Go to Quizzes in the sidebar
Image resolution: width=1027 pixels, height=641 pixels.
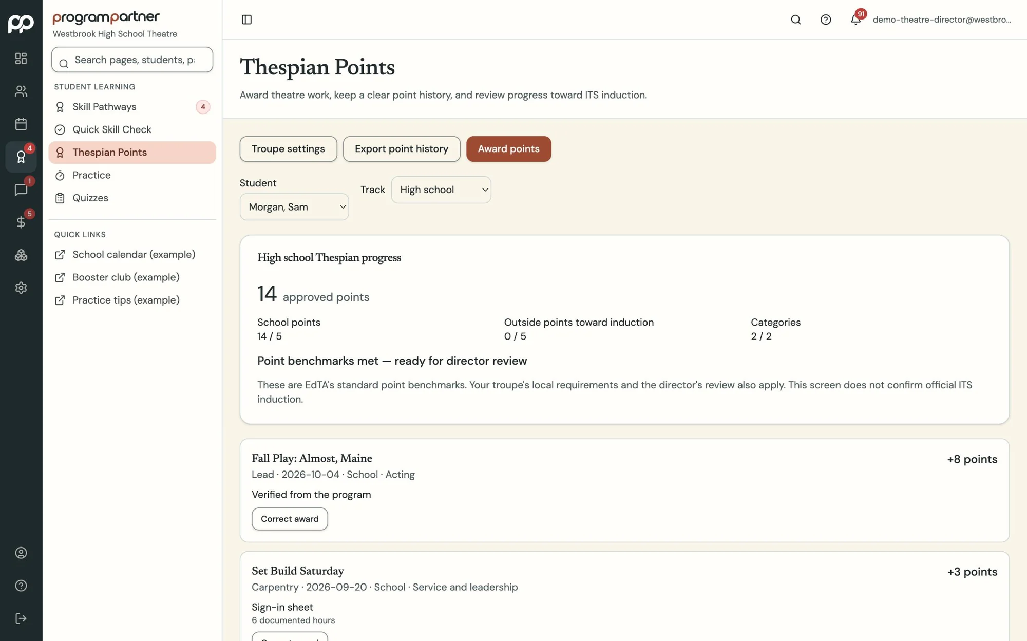[x=132, y=198]
